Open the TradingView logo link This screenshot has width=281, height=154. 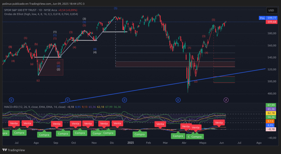14,150
